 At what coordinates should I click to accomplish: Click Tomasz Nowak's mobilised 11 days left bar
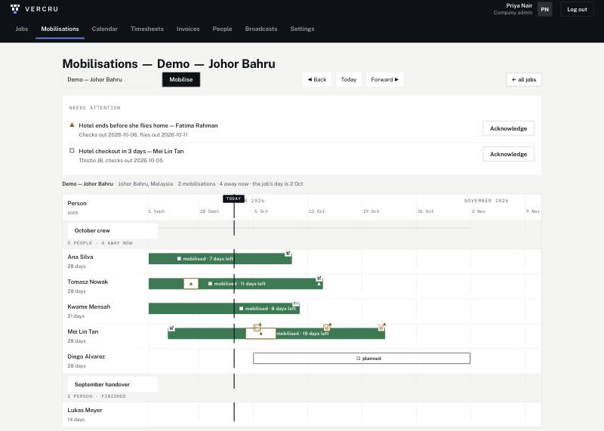click(x=236, y=284)
